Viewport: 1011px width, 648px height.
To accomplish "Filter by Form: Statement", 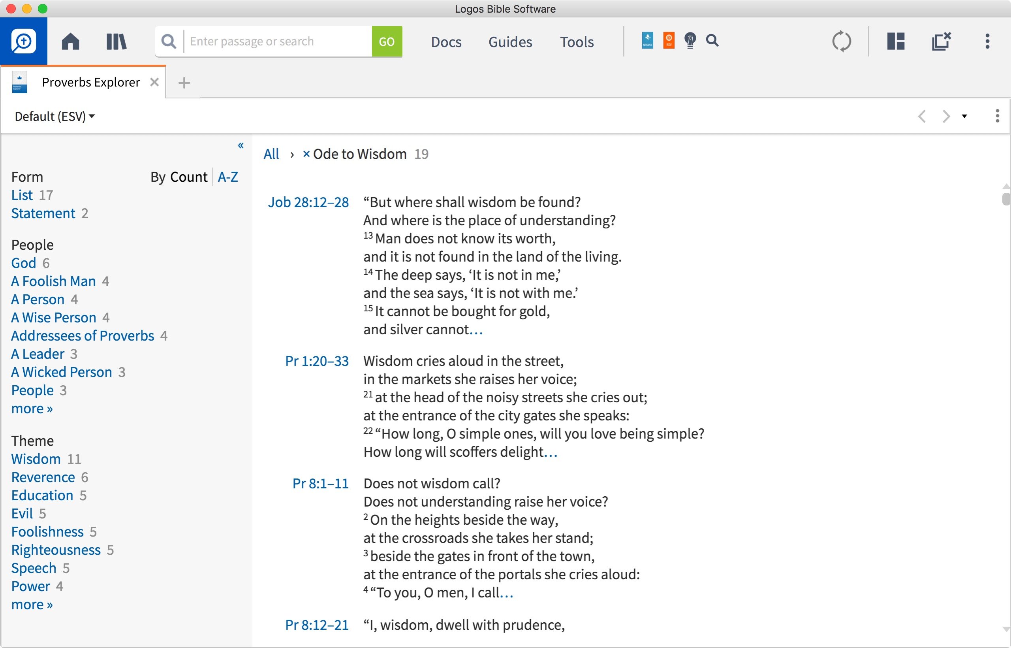I will point(43,213).
